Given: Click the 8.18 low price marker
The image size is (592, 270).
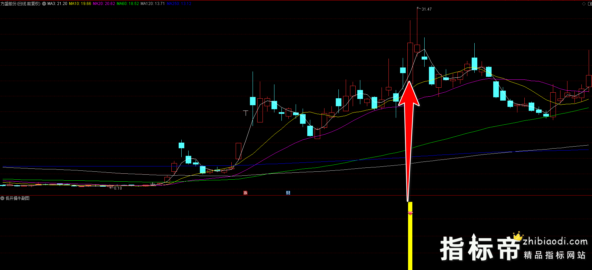Looking at the screenshot, I should [x=118, y=188].
